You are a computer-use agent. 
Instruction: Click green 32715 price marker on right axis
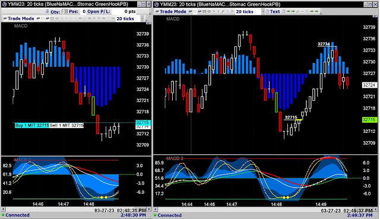pyautogui.click(x=369, y=120)
